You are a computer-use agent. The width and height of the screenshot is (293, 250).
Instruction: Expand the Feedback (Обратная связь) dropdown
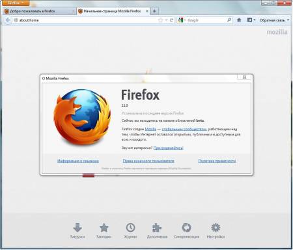click(x=274, y=20)
